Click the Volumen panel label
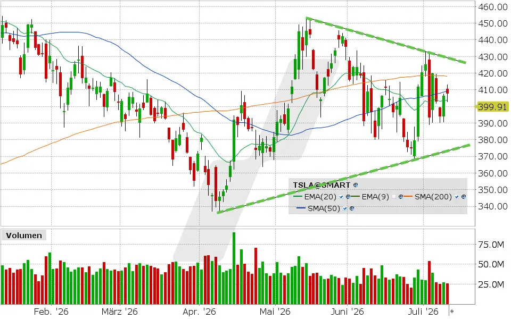 coord(24,236)
